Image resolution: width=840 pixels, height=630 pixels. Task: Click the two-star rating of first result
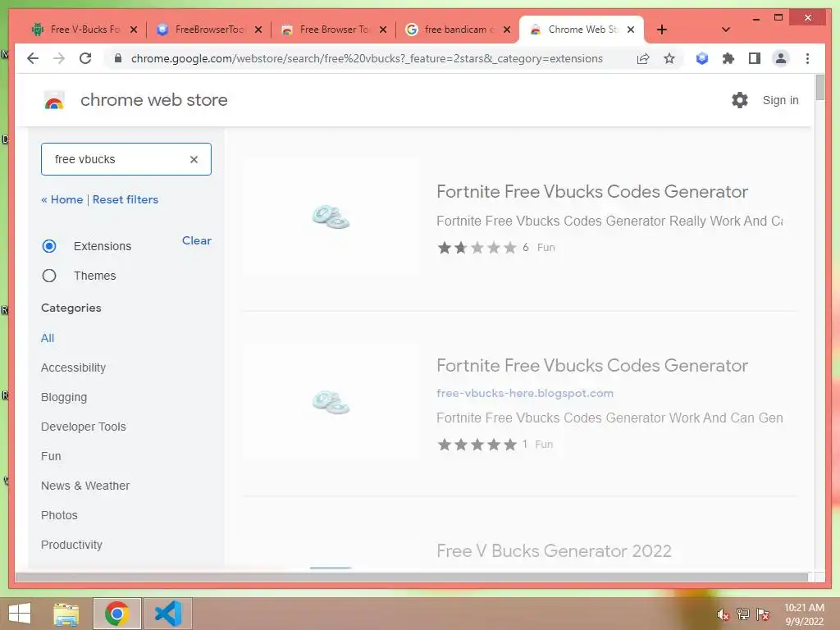(x=477, y=248)
